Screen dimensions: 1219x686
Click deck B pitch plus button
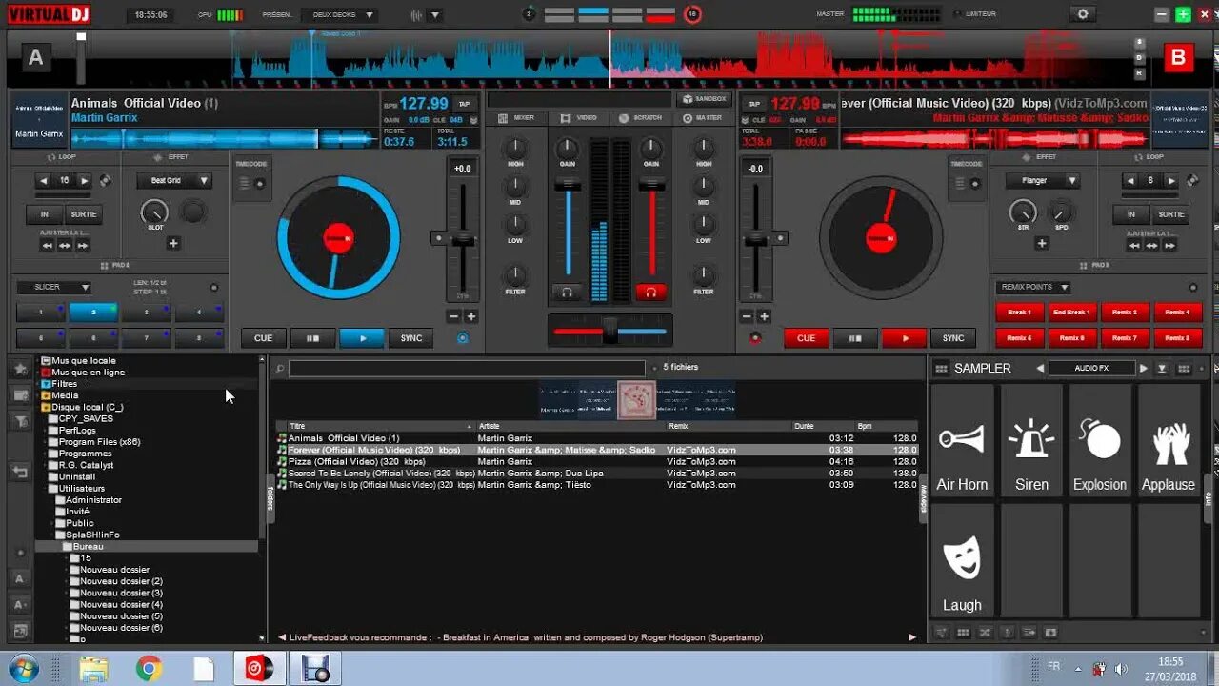pyautogui.click(x=764, y=316)
